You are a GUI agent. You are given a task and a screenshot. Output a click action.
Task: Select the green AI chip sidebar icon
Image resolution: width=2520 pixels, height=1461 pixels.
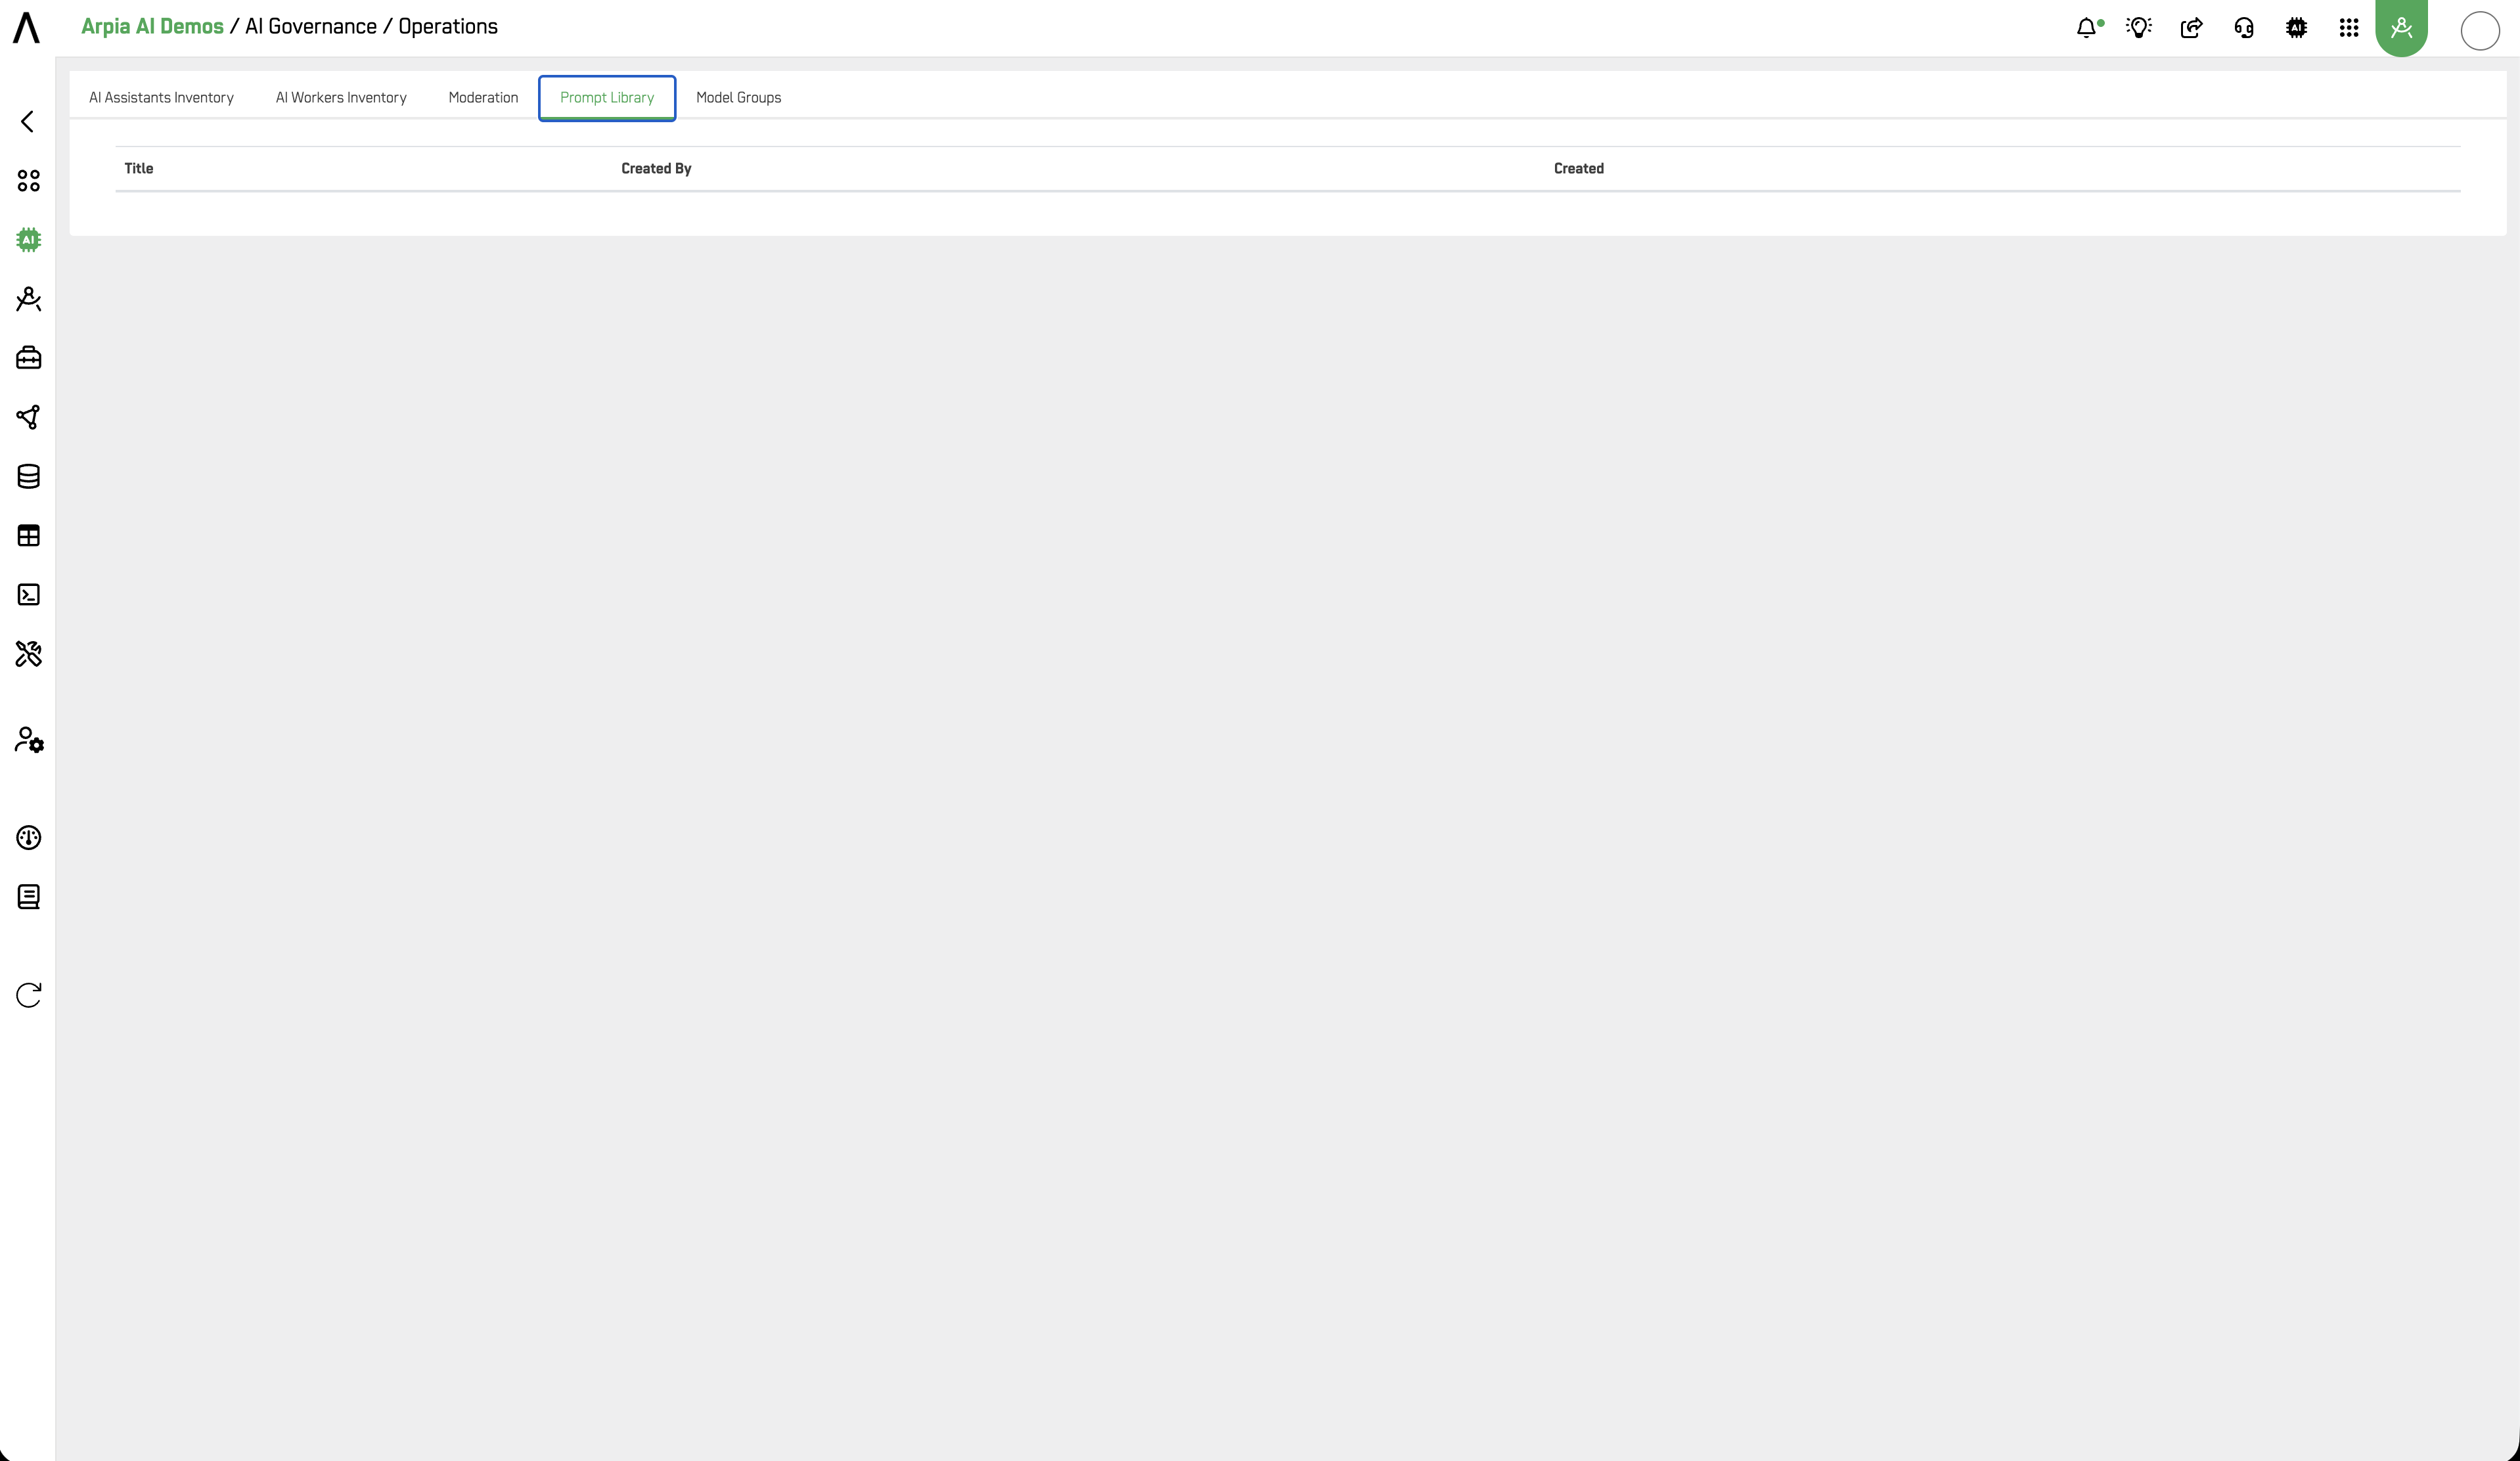point(28,239)
